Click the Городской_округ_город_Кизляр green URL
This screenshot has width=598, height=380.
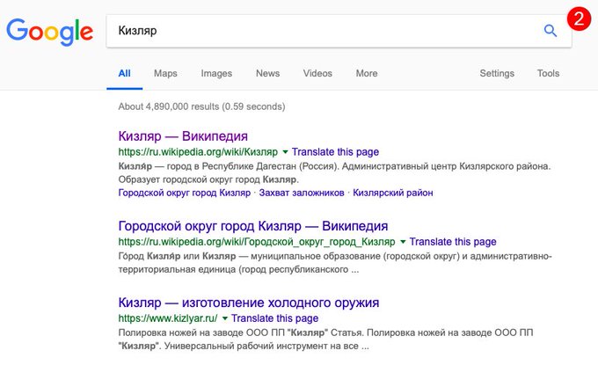(257, 242)
